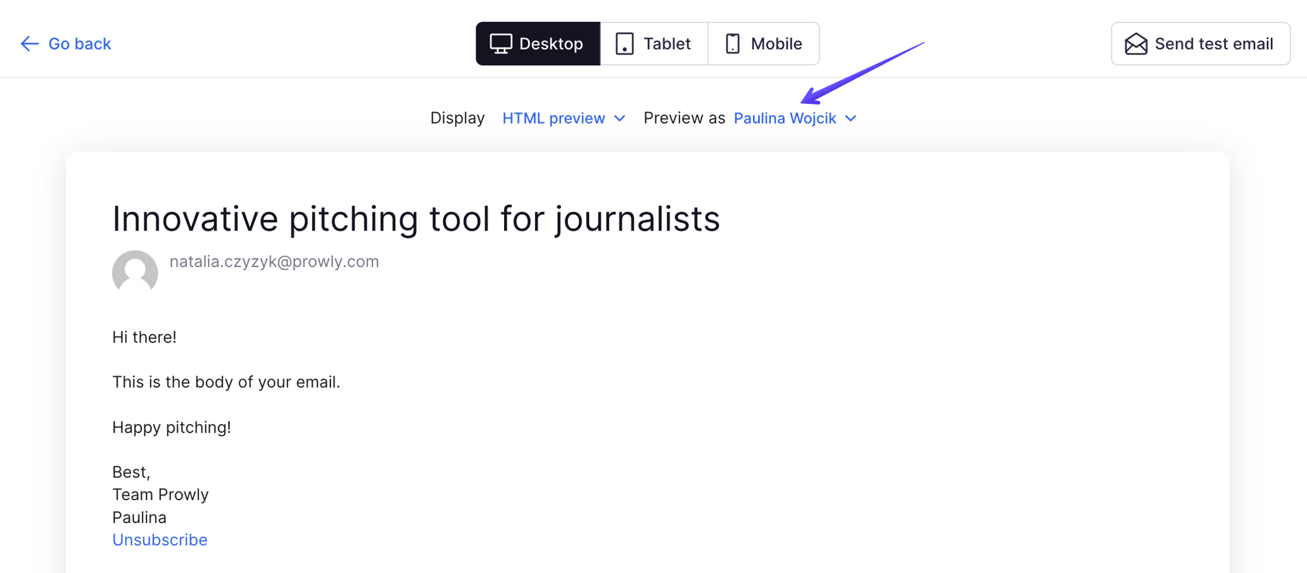Switch to the Mobile preview tab
The height and width of the screenshot is (573, 1307).
[x=764, y=44]
